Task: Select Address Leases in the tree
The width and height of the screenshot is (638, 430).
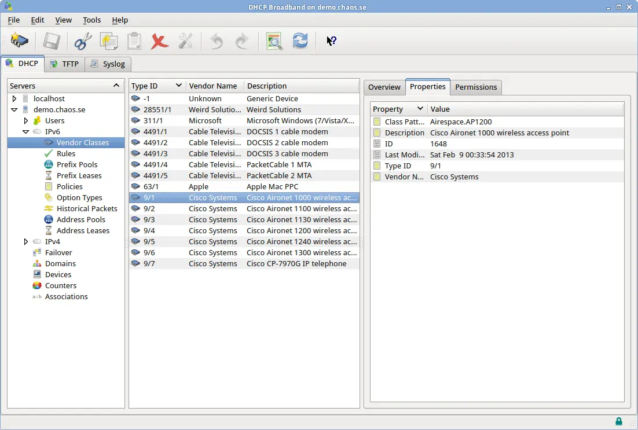Action: 83,231
